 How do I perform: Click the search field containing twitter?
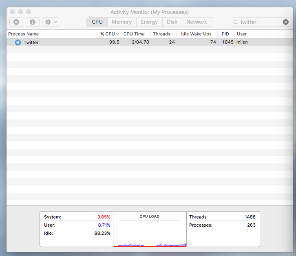260,22
